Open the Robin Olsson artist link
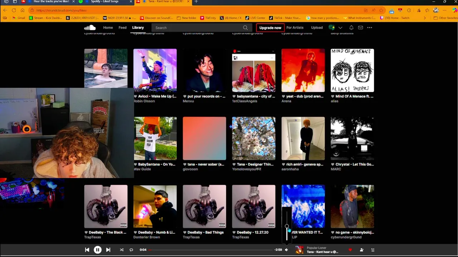The image size is (458, 257). click(144, 101)
